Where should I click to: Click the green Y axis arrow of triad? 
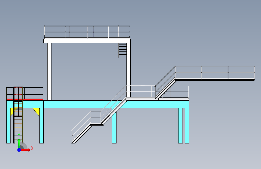point(19,143)
